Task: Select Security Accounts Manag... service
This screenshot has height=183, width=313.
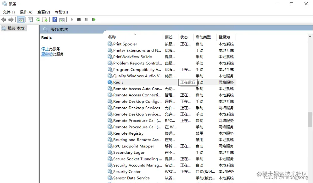Action: [137, 165]
